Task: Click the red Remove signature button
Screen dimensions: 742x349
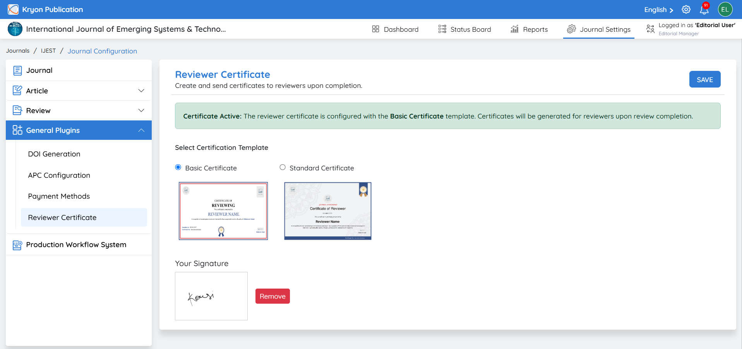Action: pos(272,296)
